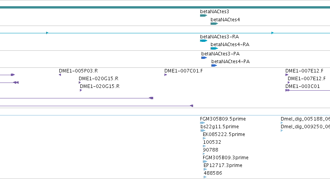Click the Dmel_dig_005188 feature arrow
The width and height of the screenshot is (330, 179).
(x=282, y=123)
